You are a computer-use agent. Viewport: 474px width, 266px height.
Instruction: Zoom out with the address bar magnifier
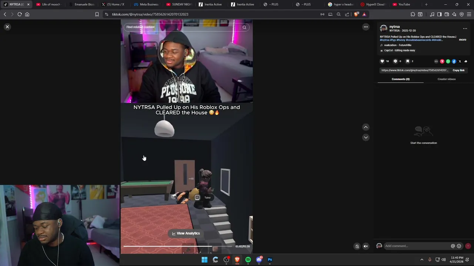(338, 14)
